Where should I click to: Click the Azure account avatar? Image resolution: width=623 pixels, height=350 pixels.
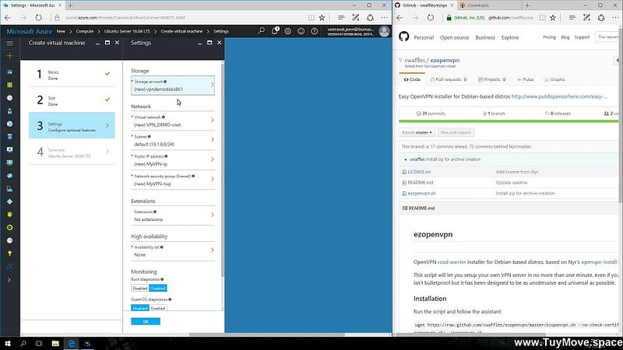tap(384, 31)
